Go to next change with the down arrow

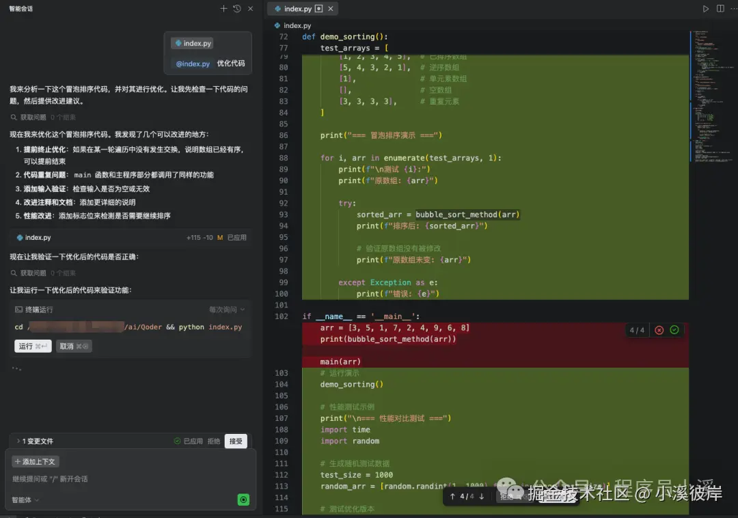click(x=482, y=496)
